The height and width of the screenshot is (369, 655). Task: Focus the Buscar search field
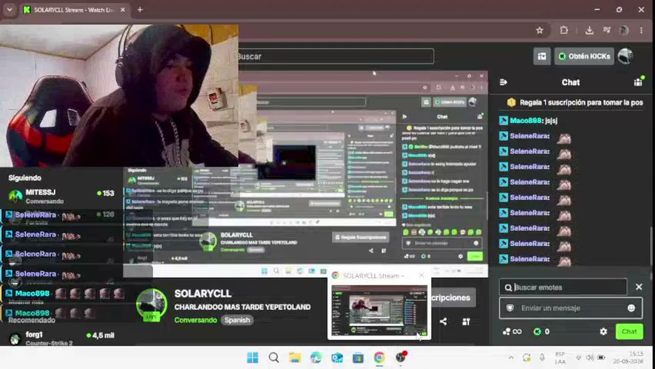click(336, 56)
